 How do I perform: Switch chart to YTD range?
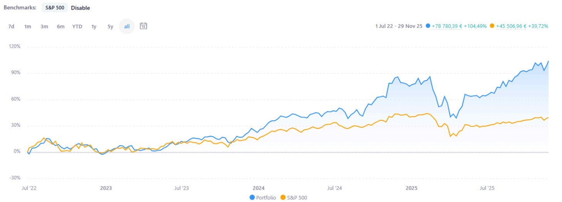(x=77, y=27)
